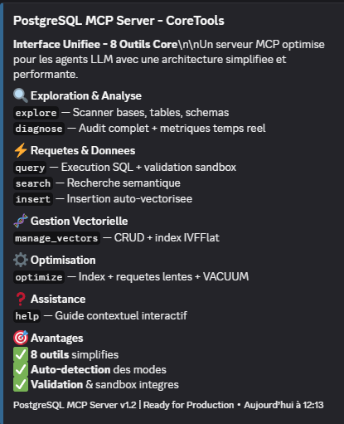Click the gear emoji next to Optimisation
Image resolution: width=344 pixels, height=424 pixels.
click(21, 261)
